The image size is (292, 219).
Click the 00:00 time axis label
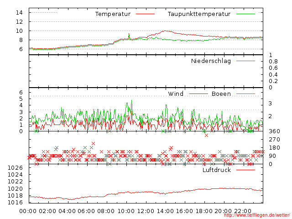click(x=28, y=211)
